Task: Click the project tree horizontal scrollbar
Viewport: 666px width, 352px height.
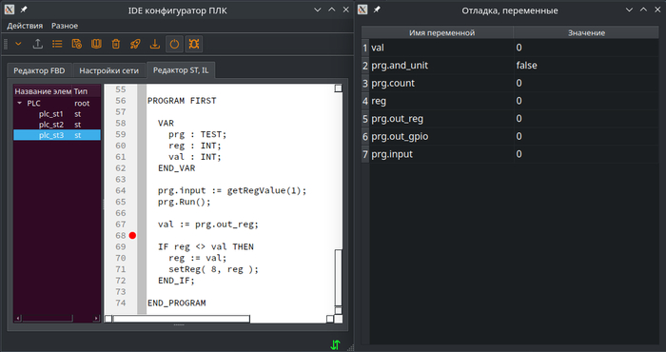Action: point(57,318)
